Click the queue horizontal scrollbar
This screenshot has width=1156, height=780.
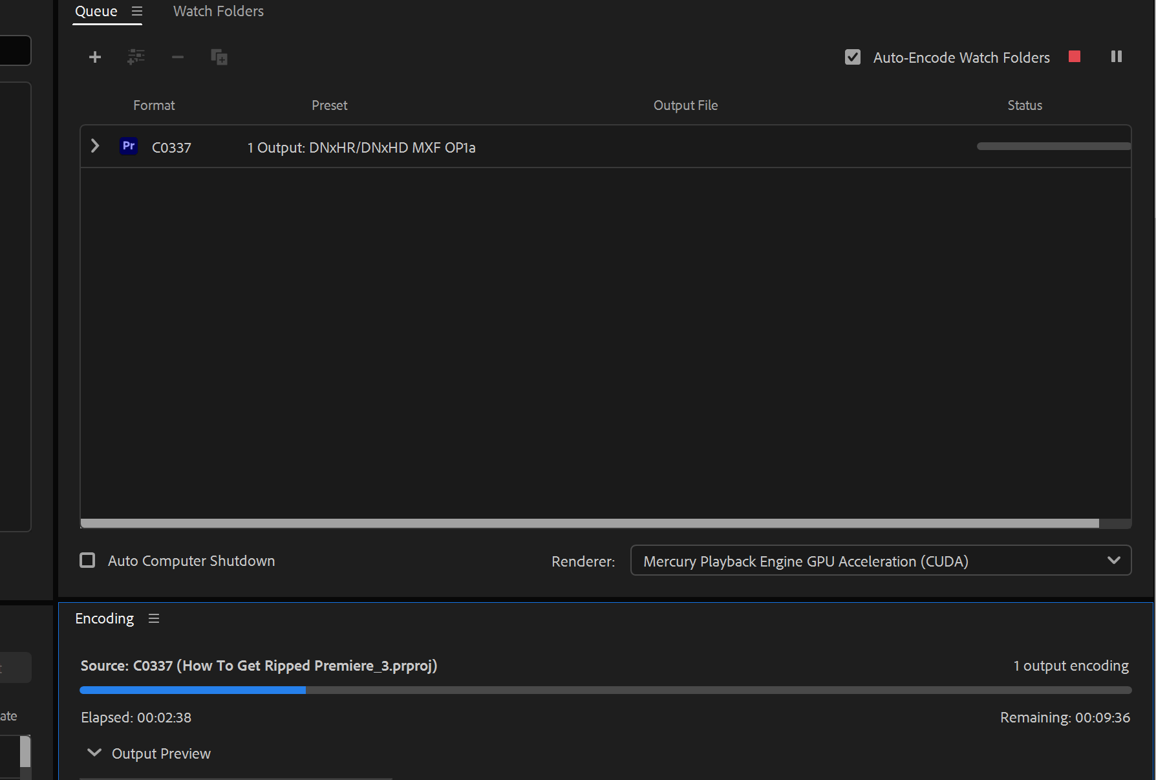[x=590, y=523]
